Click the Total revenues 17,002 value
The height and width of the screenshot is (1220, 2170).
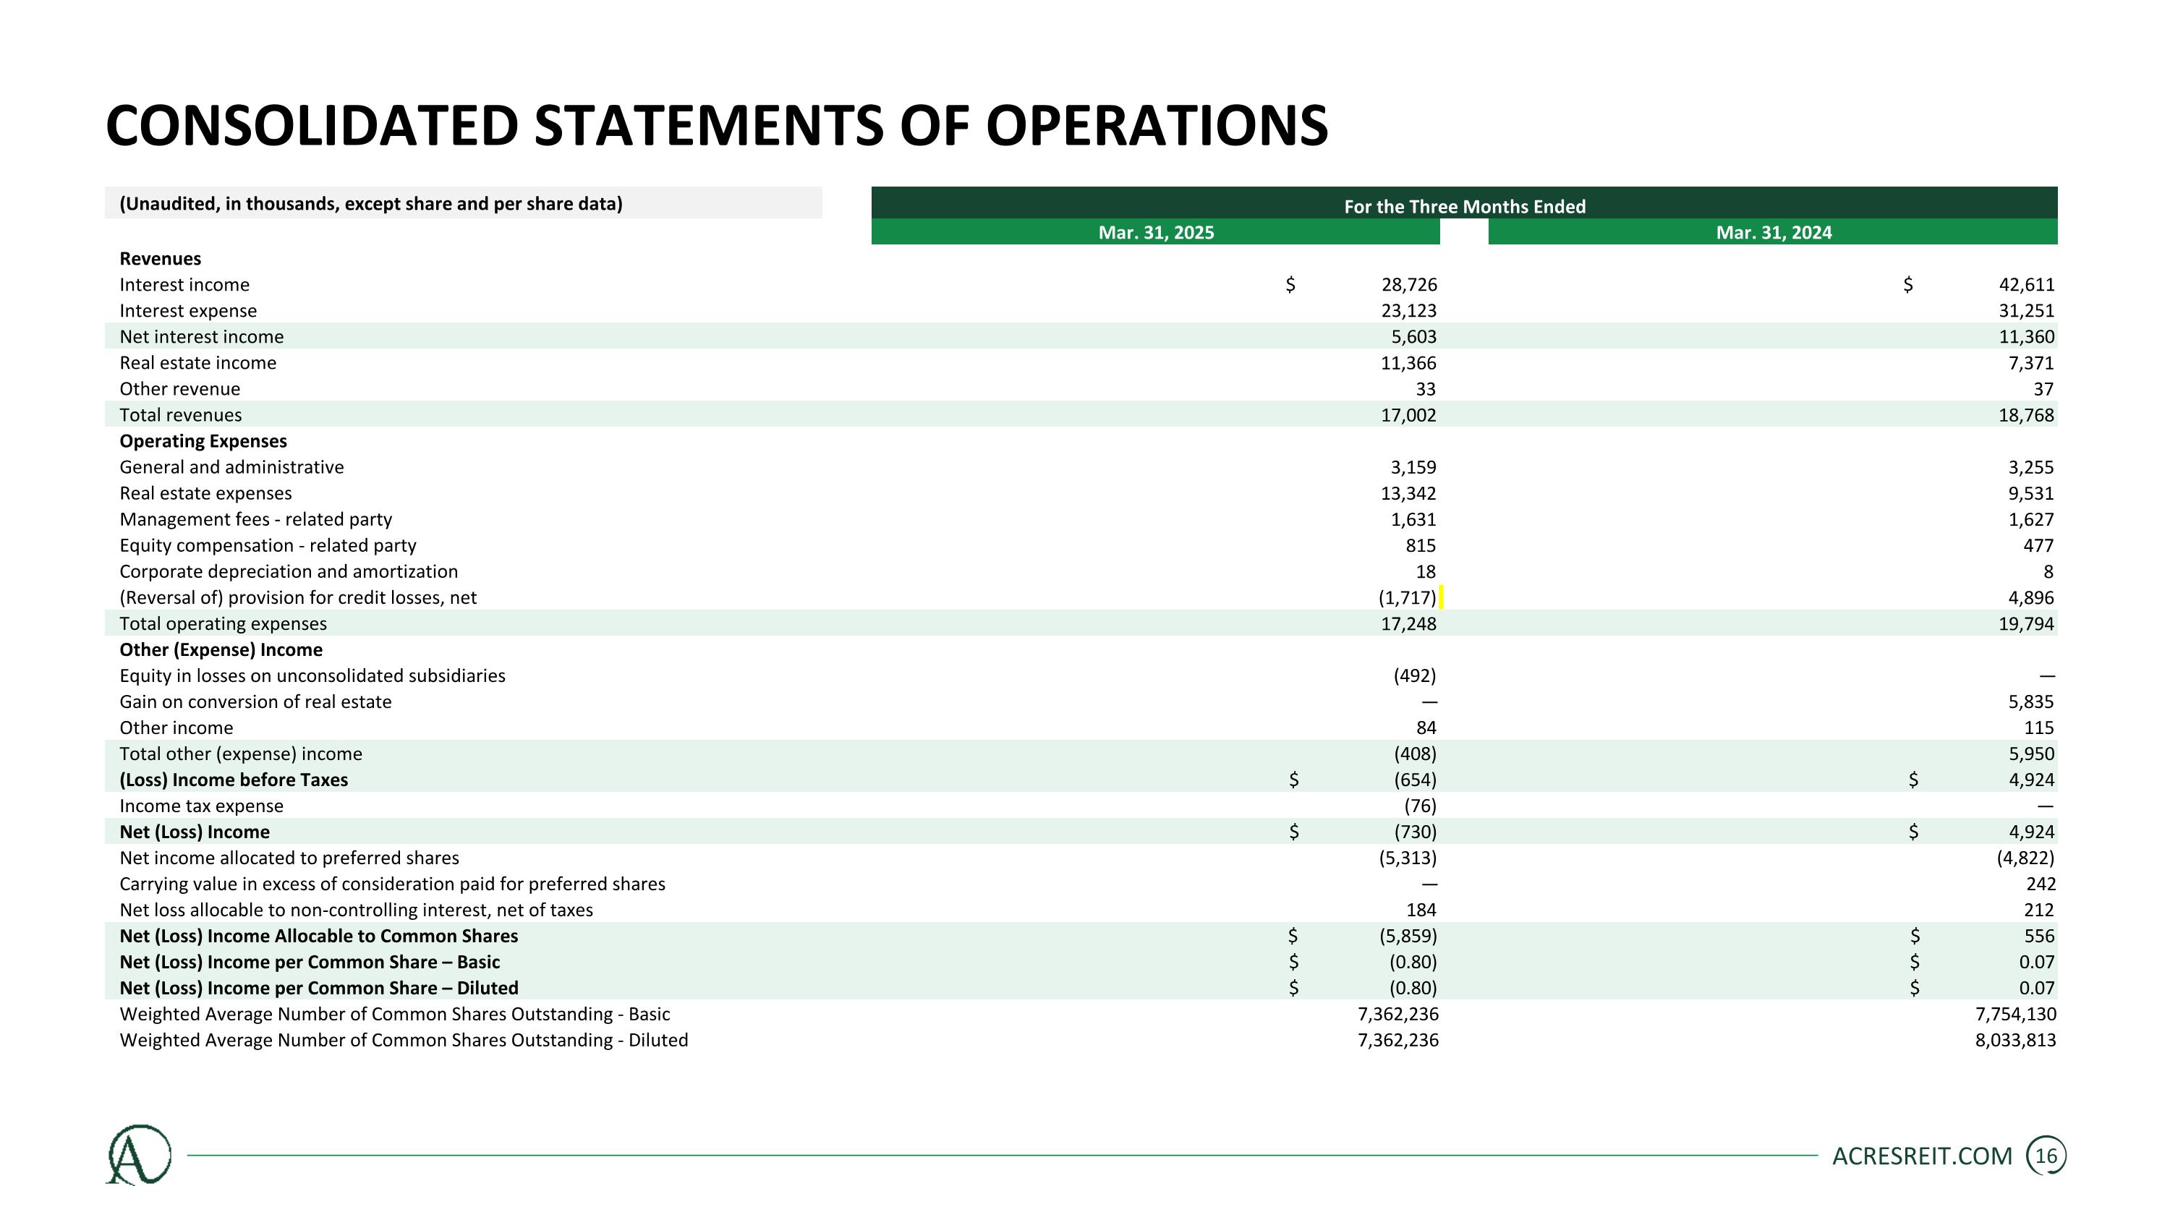pyautogui.click(x=1408, y=415)
